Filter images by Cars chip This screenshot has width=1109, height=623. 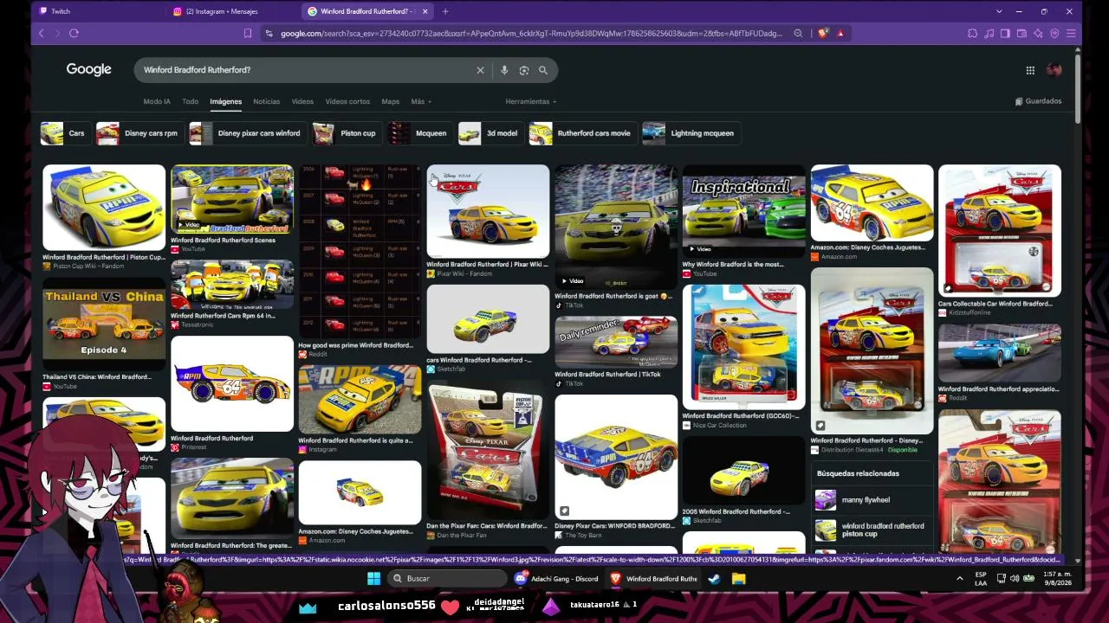64,133
